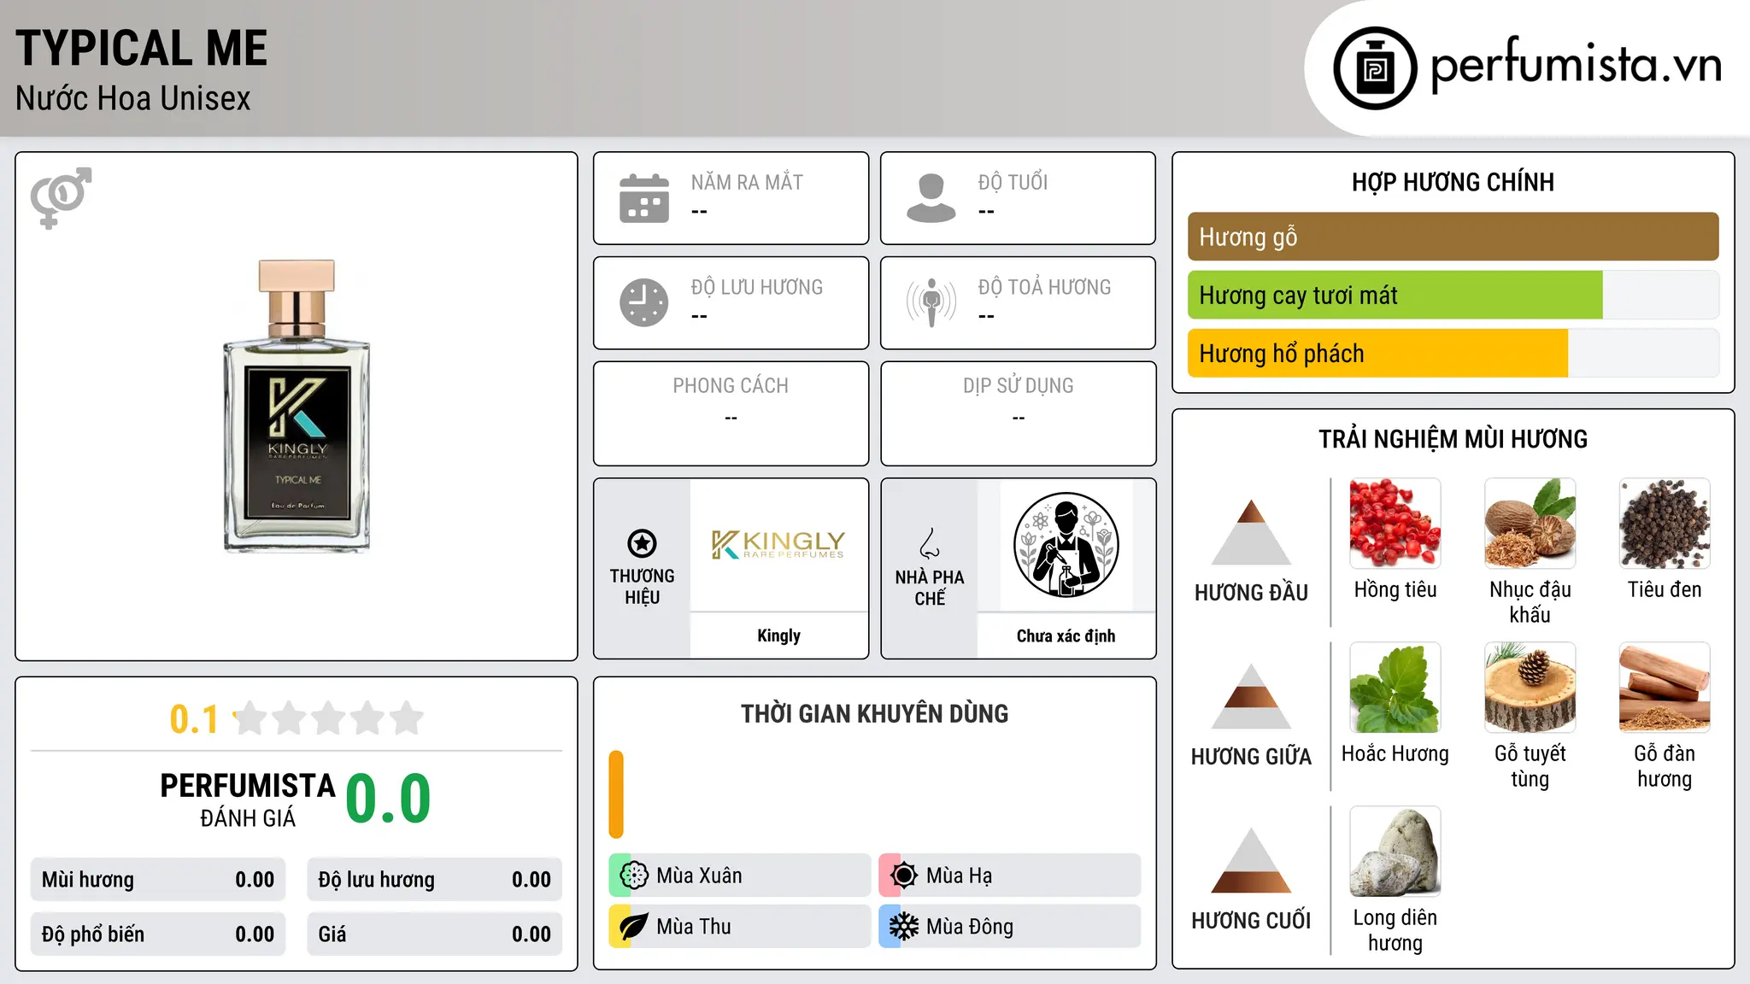The image size is (1750, 984).
Task: Select the Mùa Thu season label
Action: point(694,927)
